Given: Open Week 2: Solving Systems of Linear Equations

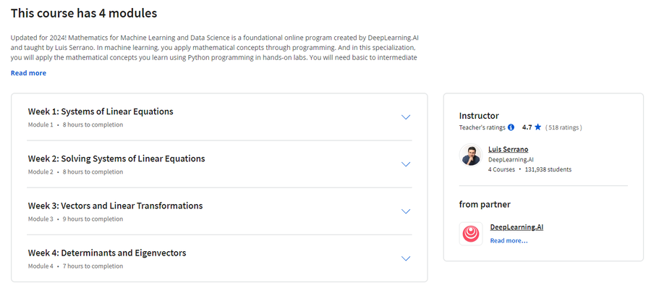Looking at the screenshot, I should pos(116,158).
